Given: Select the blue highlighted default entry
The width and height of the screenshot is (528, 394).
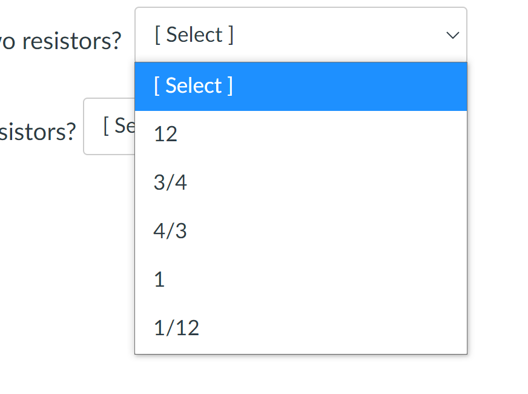Looking at the screenshot, I should pos(194,85).
